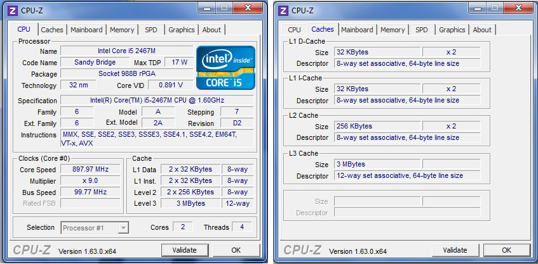Screen dimensions: 538x264
Task: Switch to CPU tab in the right window
Action: click(x=294, y=30)
